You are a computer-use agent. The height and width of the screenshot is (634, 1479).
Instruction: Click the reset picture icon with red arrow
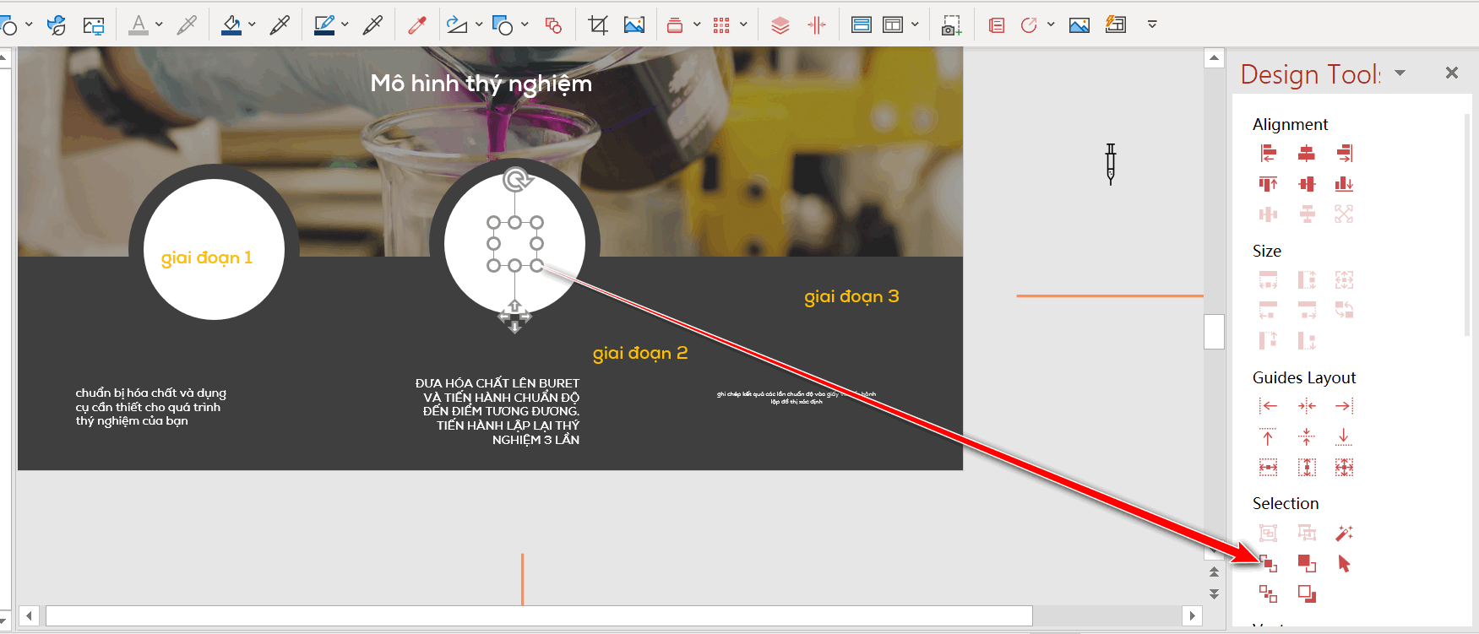[1029, 24]
